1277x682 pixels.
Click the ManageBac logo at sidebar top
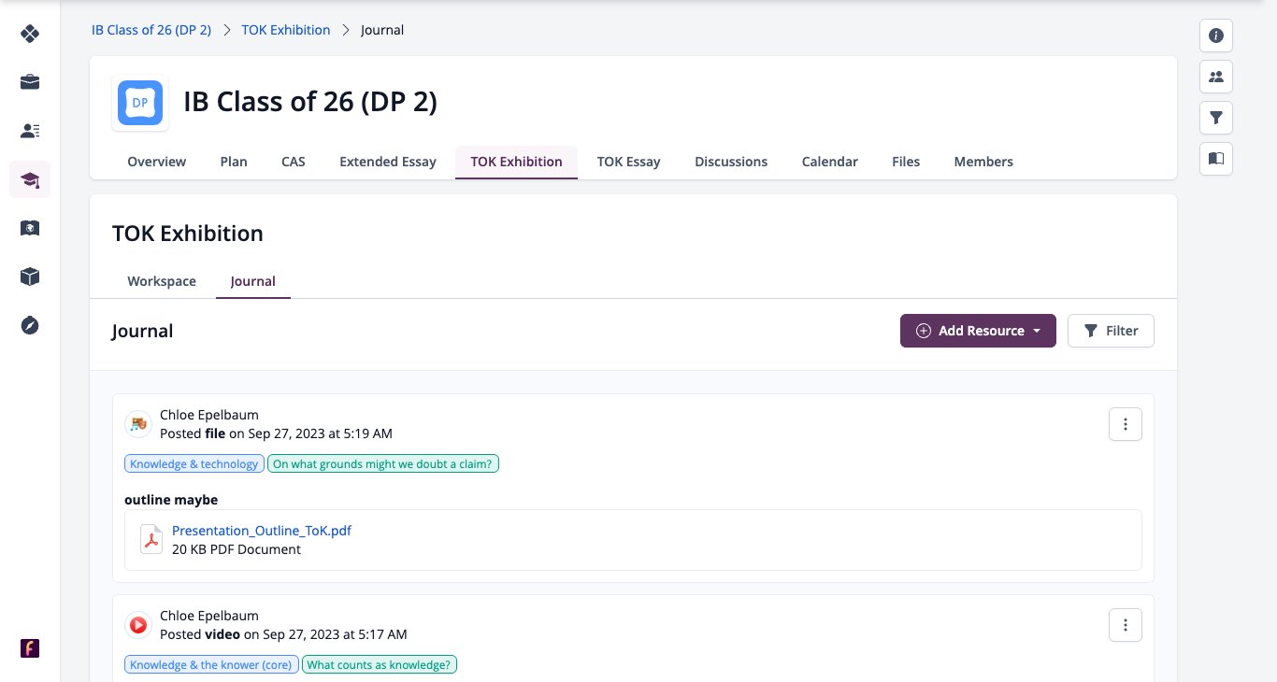30,34
